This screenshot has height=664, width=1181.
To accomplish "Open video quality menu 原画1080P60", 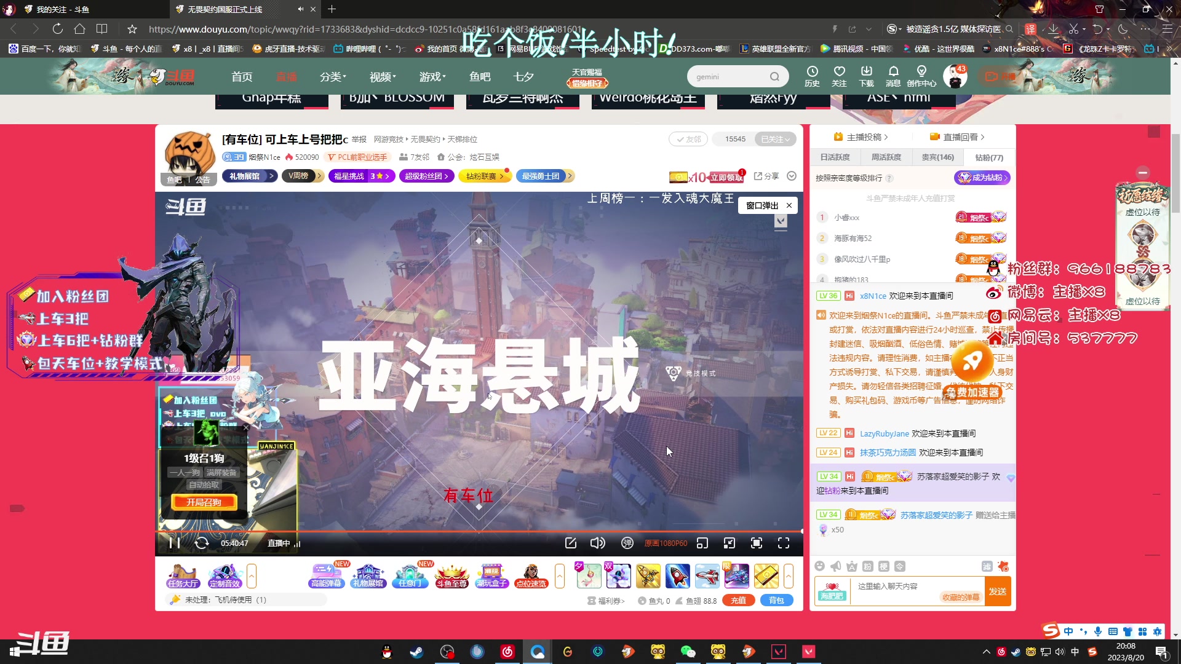I will tap(666, 543).
